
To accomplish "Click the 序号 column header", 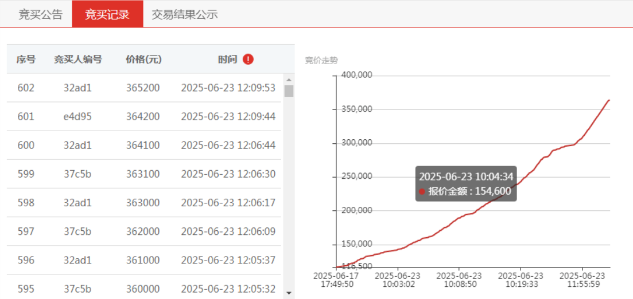I will (26, 60).
